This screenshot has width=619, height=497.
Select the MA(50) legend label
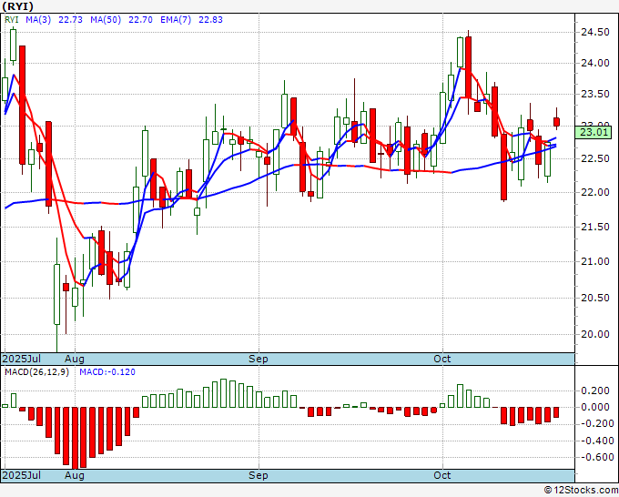pos(106,20)
